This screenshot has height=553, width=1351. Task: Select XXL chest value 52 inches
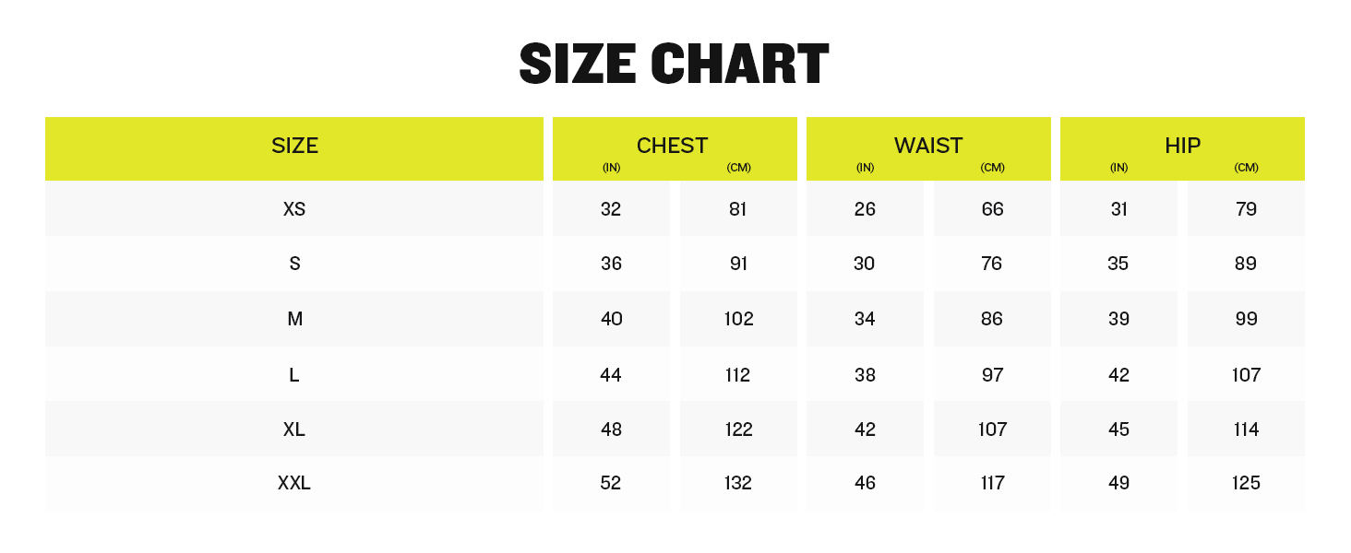point(611,483)
